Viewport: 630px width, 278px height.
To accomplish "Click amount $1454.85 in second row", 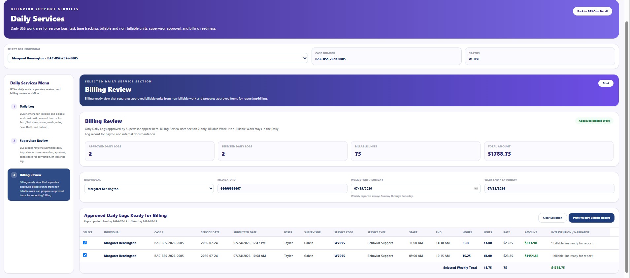I will tap(531, 256).
